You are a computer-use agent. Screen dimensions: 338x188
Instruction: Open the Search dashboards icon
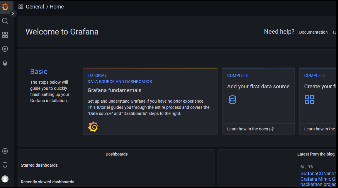point(5,21)
